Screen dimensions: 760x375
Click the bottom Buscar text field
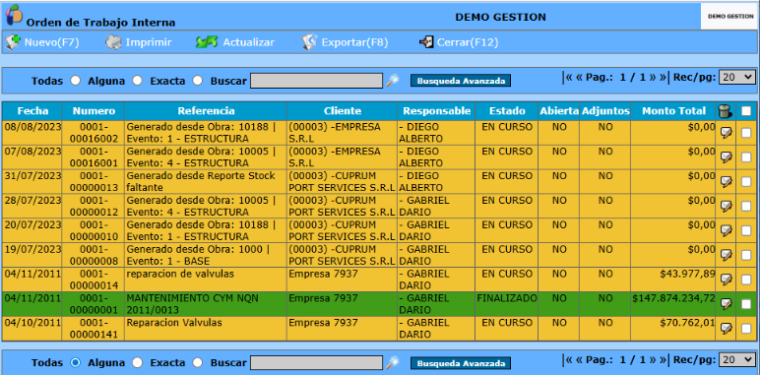317,362
